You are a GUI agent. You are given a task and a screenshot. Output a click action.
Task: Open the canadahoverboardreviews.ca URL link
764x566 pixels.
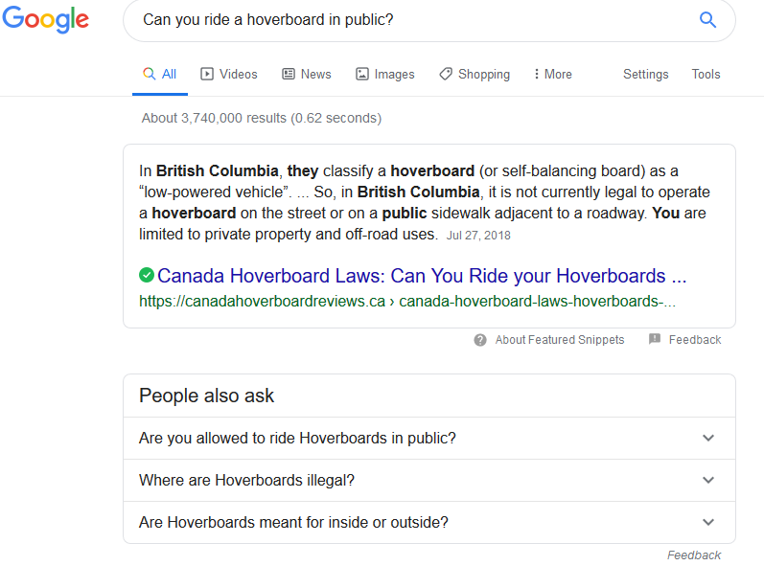point(406,302)
